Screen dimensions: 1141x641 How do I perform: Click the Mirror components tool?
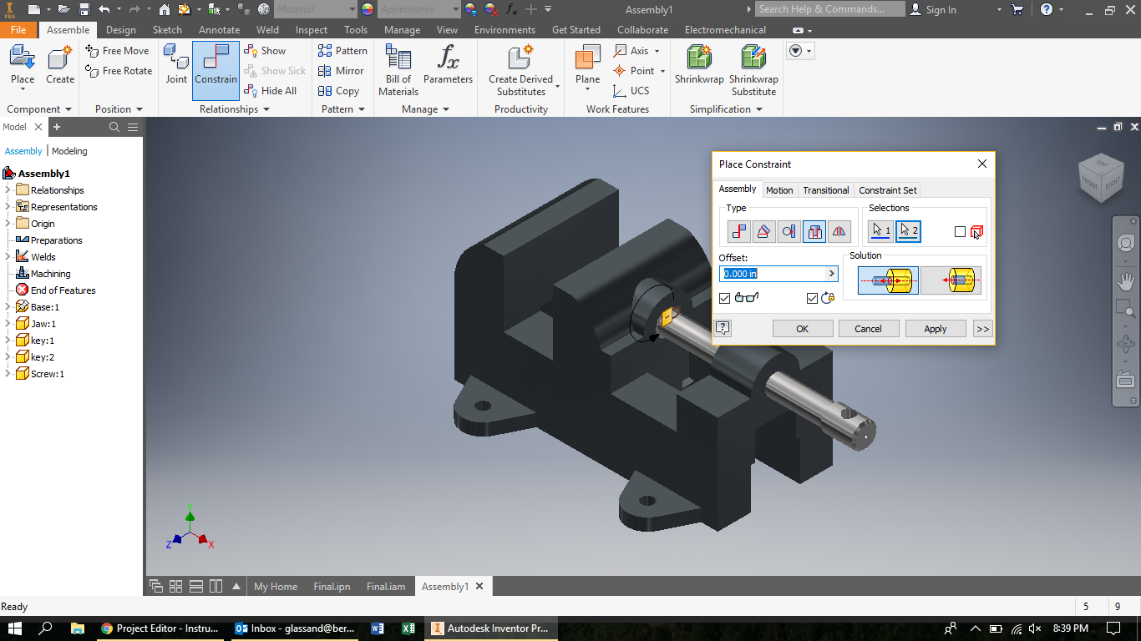[341, 71]
